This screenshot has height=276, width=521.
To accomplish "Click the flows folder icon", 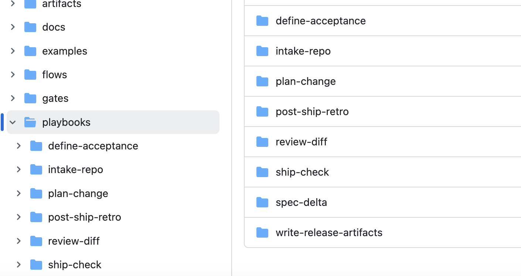I will (x=30, y=74).
